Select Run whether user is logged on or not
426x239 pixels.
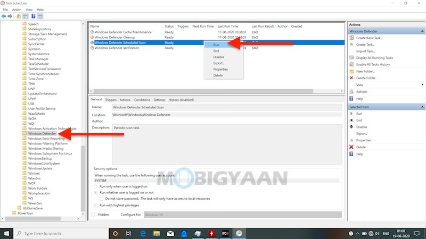click(96, 192)
